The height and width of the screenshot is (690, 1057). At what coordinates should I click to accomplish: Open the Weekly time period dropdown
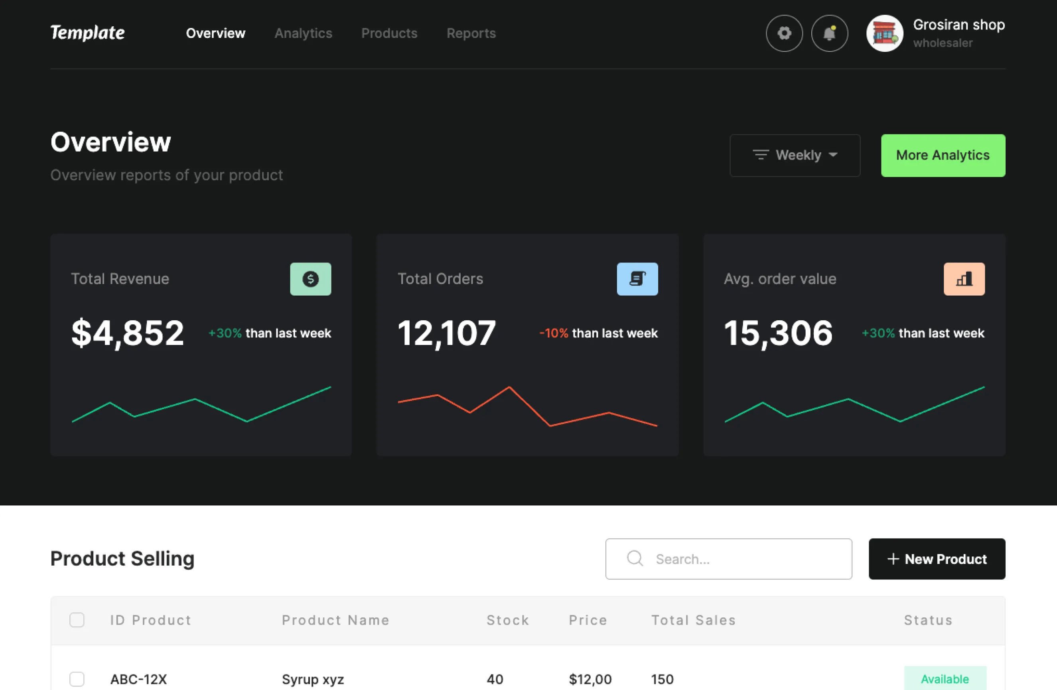coord(795,156)
